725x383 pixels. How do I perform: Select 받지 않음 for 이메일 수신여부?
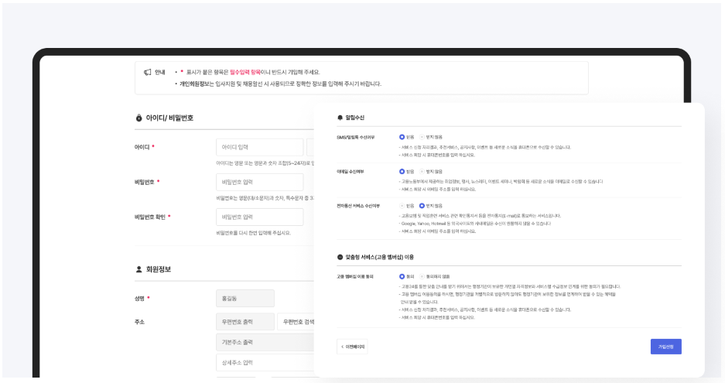tap(422, 172)
